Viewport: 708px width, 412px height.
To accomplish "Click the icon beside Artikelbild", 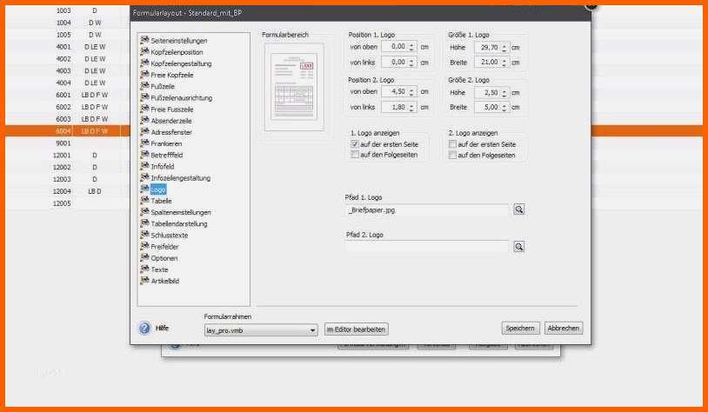I will pos(144,280).
